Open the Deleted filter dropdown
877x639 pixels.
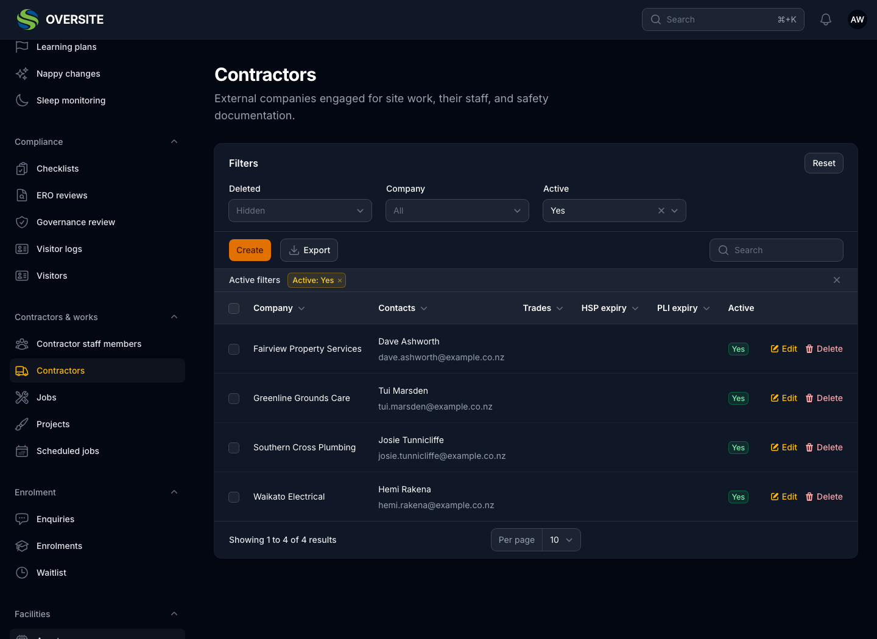pyautogui.click(x=300, y=211)
